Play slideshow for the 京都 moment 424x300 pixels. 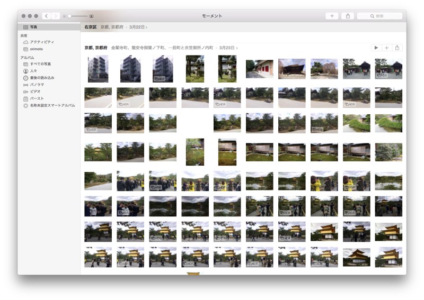tap(376, 48)
